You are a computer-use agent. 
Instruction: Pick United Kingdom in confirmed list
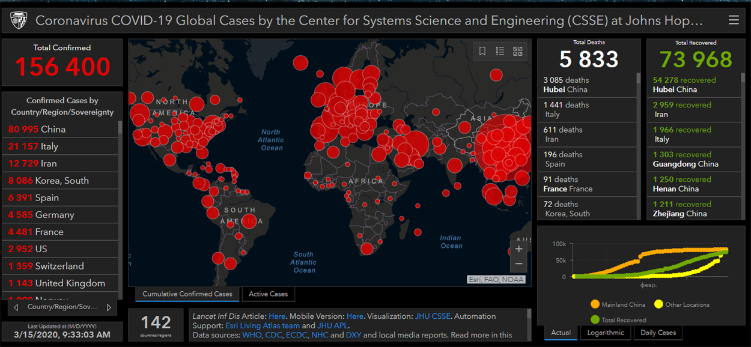pyautogui.click(x=60, y=283)
